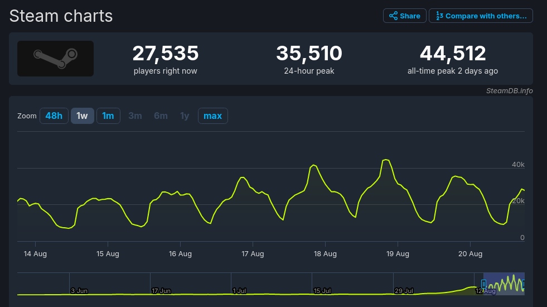Image resolution: width=547 pixels, height=307 pixels.
Task: Select the 6m zoom option
Action: (x=161, y=116)
